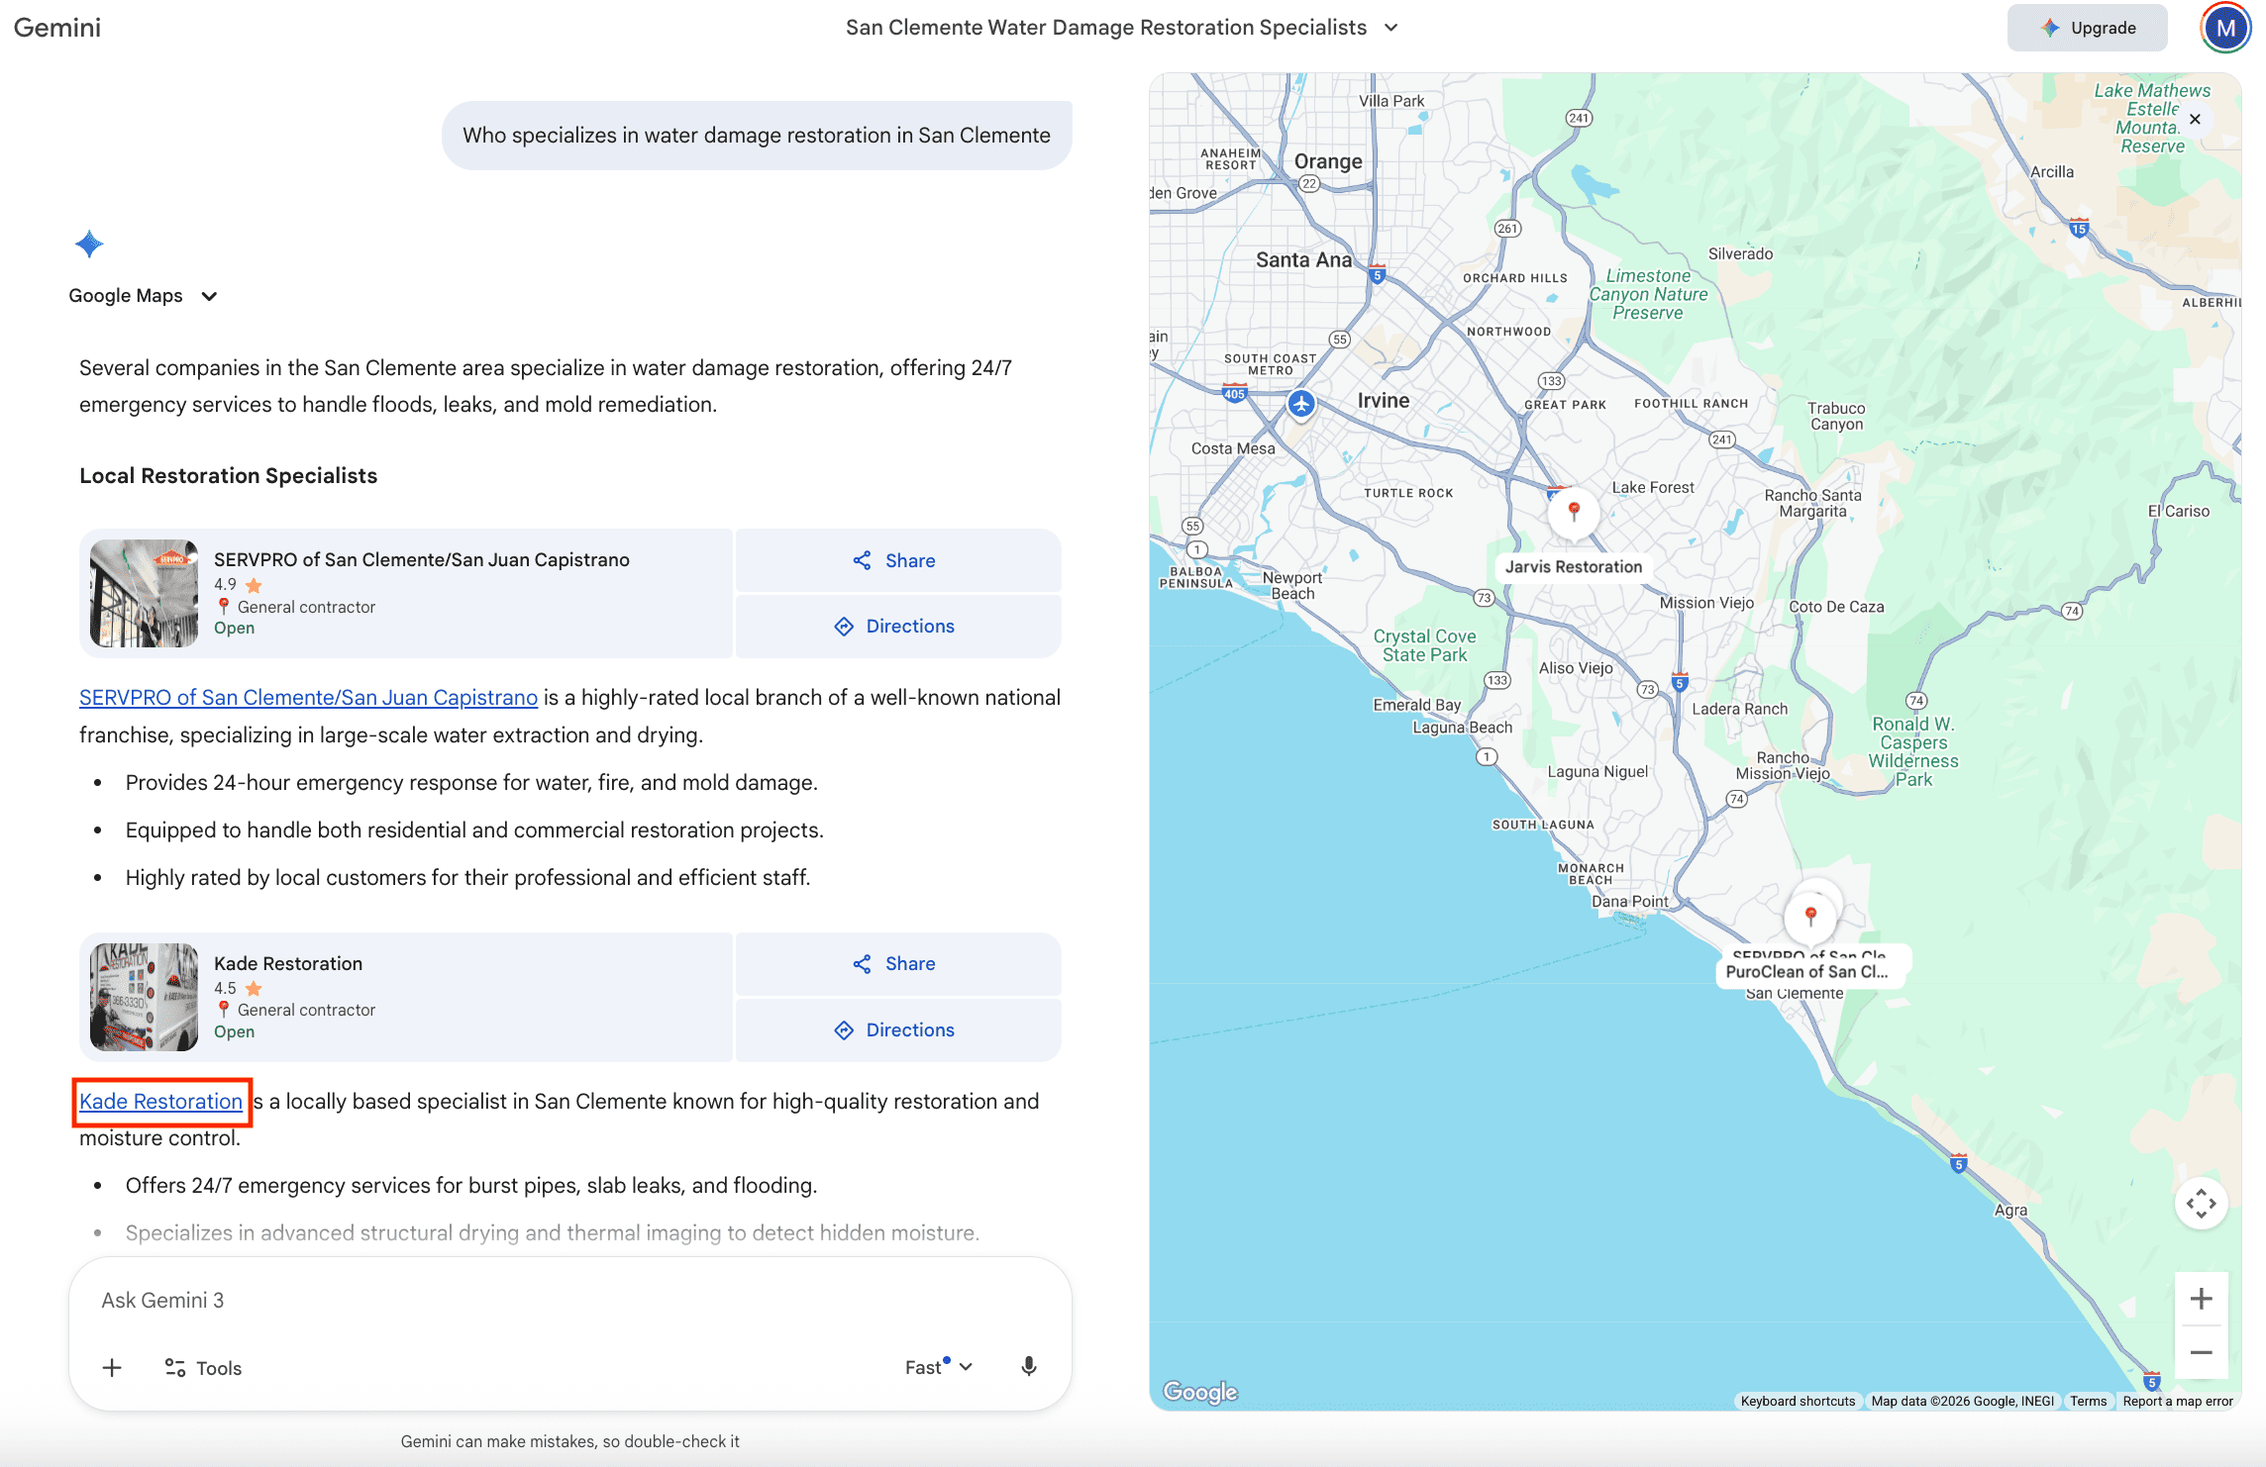
Task: Click the plus attach icon in prompt box
Action: [112, 1367]
